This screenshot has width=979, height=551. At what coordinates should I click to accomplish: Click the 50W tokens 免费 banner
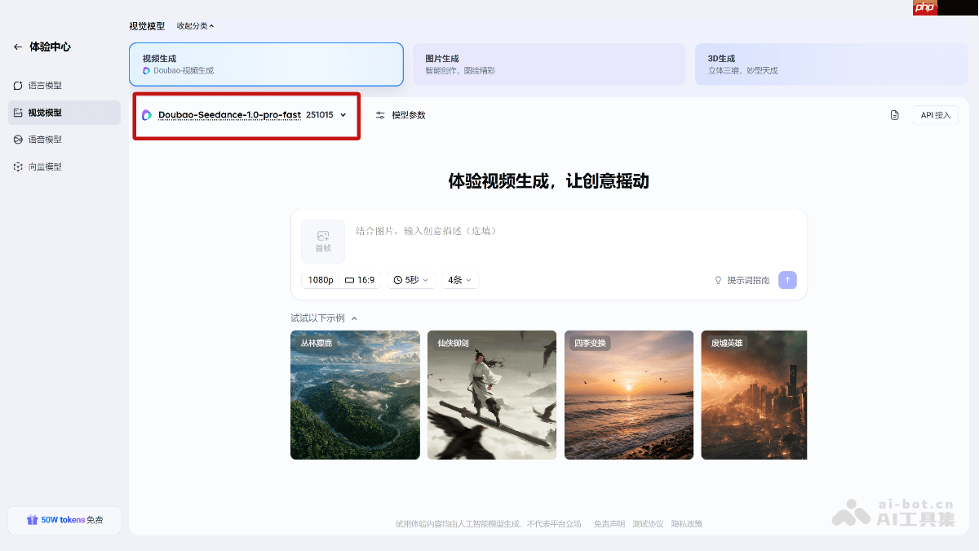point(64,519)
